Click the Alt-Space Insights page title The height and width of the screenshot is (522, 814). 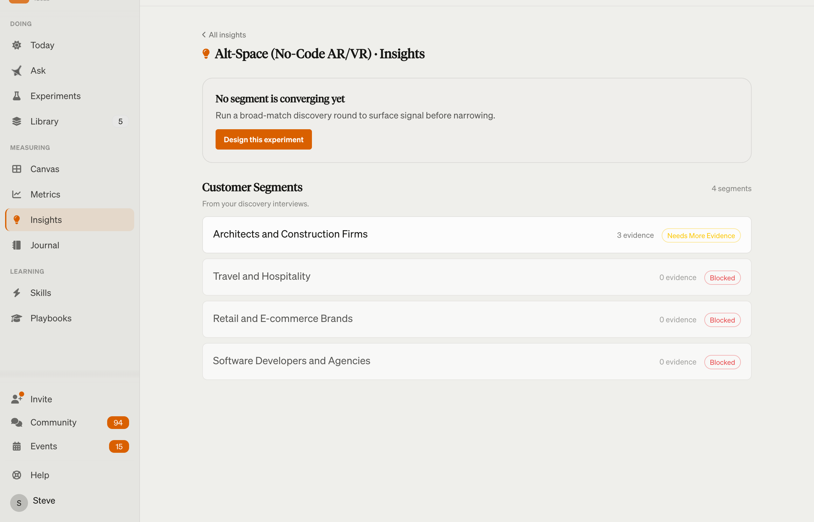tap(320, 54)
